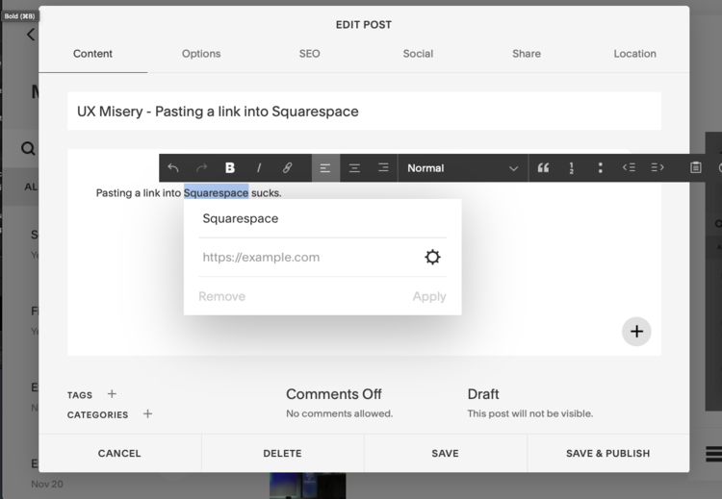This screenshot has height=499, width=722.
Task: Open the Draft status setting
Action: [483, 394]
